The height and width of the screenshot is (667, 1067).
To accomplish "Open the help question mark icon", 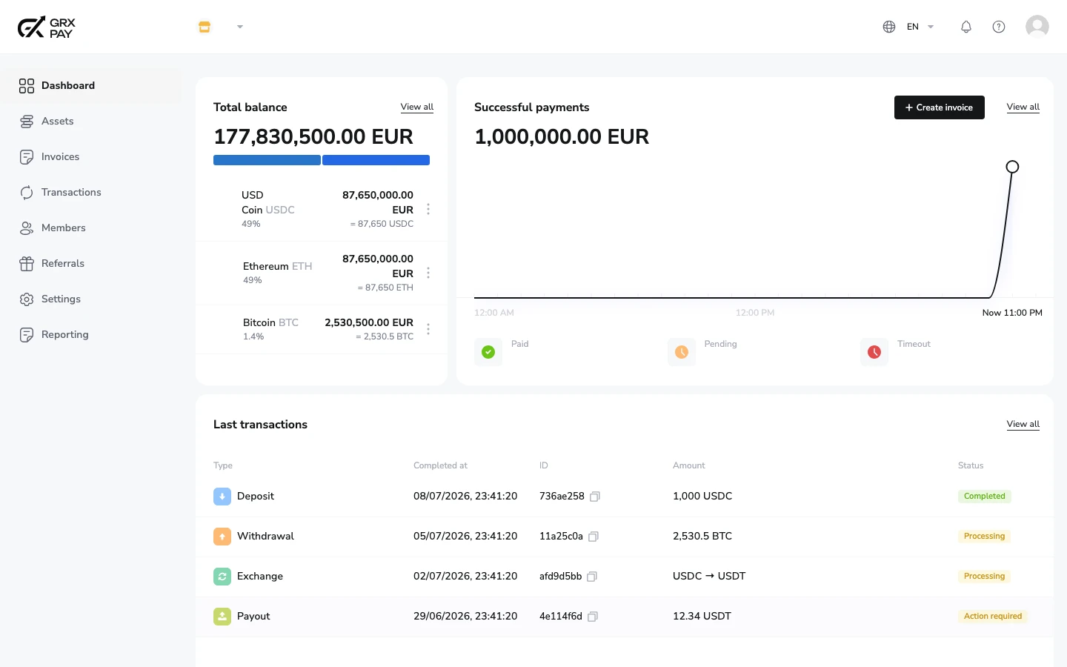I will [999, 27].
